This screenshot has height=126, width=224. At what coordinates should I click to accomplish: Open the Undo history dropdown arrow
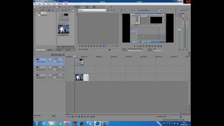click(x=67, y=7)
